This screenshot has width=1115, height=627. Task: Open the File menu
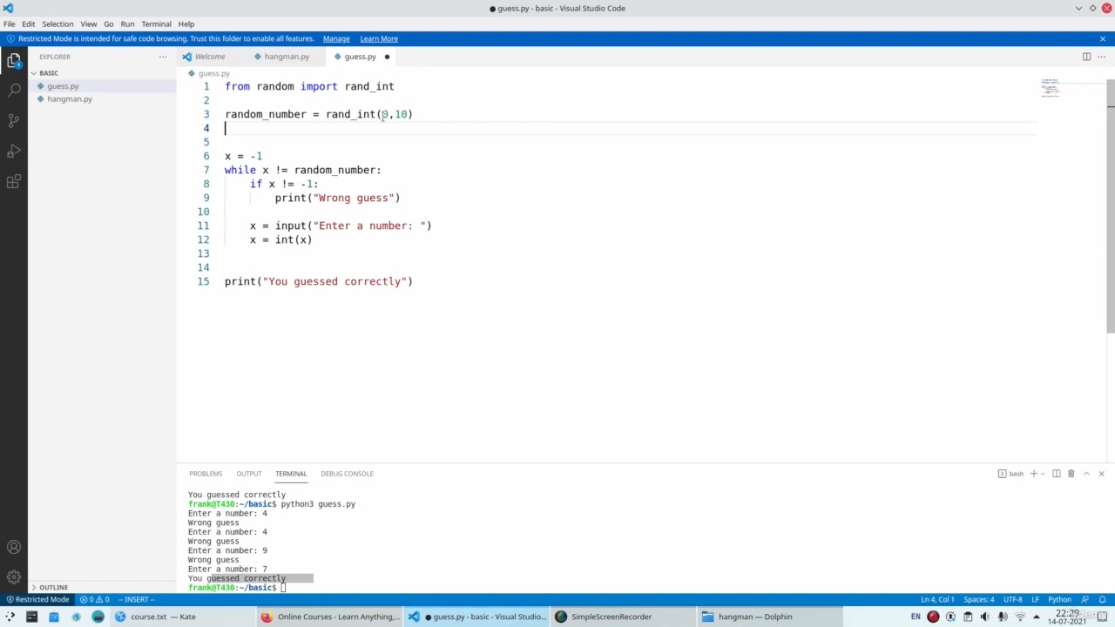click(9, 24)
